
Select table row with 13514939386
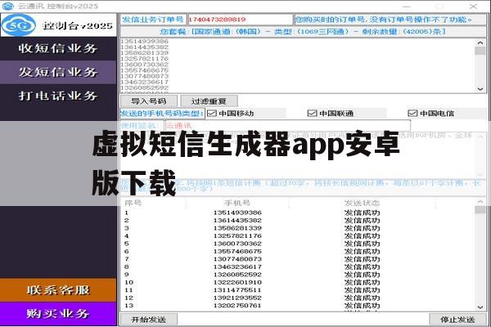point(298,213)
